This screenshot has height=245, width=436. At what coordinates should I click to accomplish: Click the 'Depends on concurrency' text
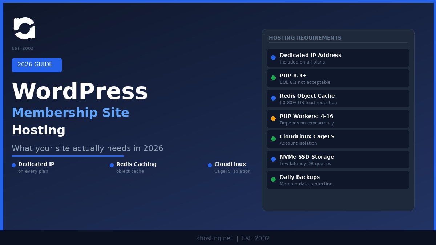(307, 123)
